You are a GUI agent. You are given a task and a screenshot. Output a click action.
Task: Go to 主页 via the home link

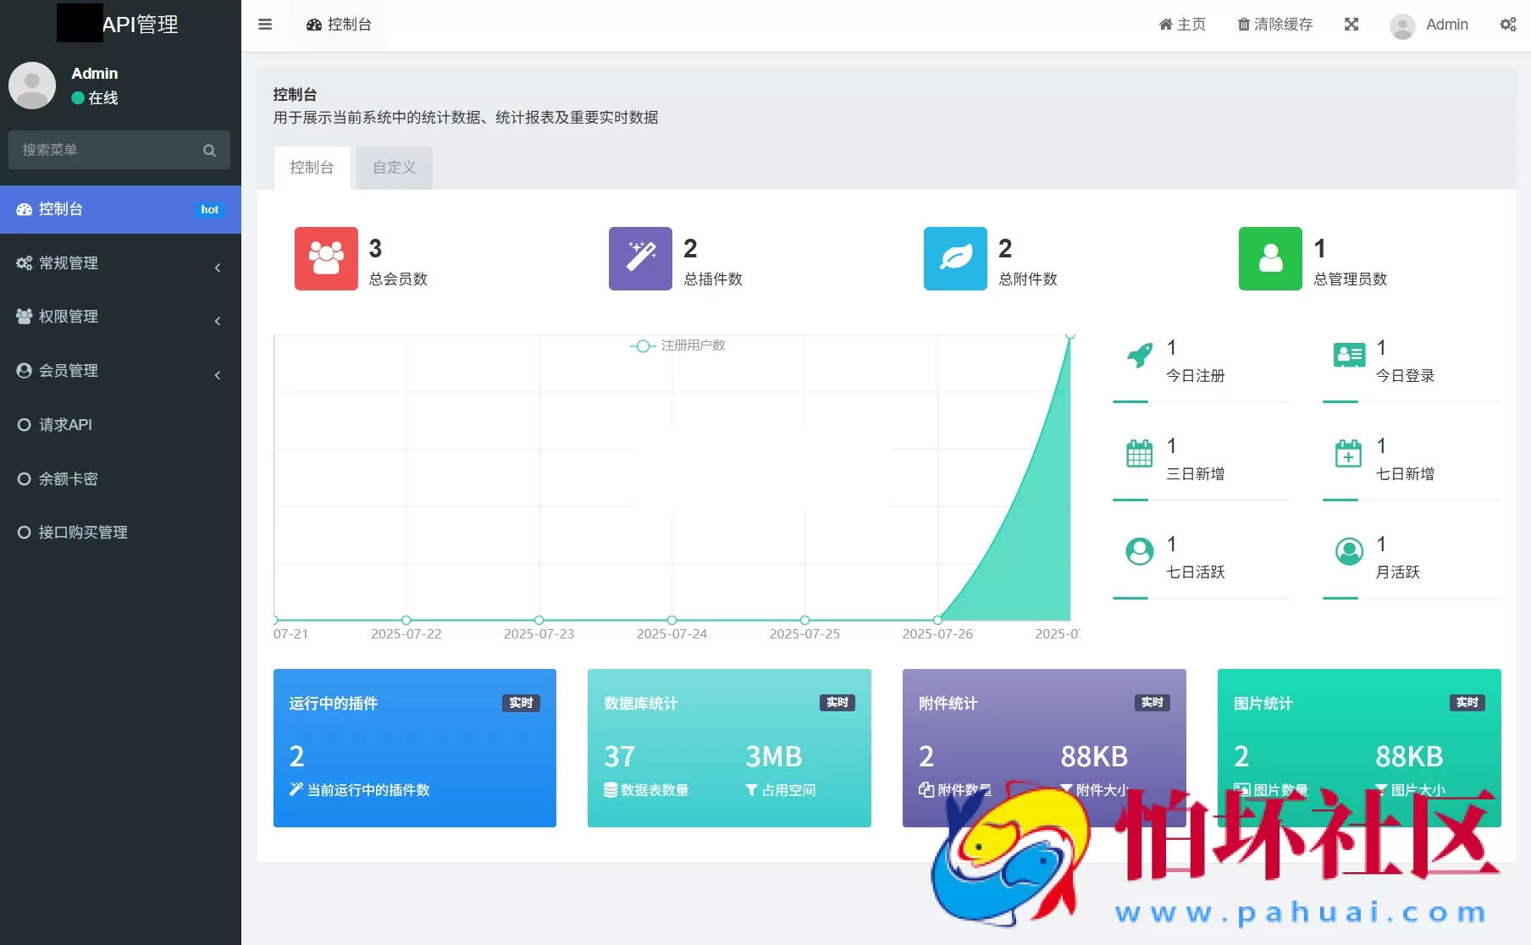coord(1182,25)
